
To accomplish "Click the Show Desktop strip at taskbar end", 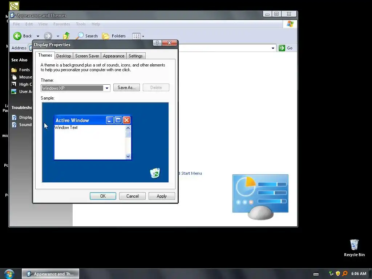I will [370, 274].
